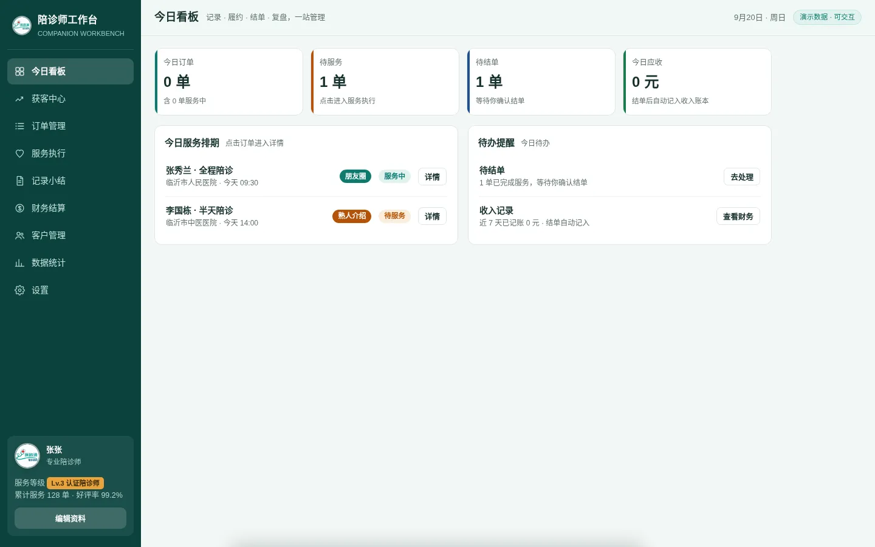Screen dimensions: 875x547
Task: Click the Lv.3 认证陪诊师 level badge
Action: coord(75,483)
